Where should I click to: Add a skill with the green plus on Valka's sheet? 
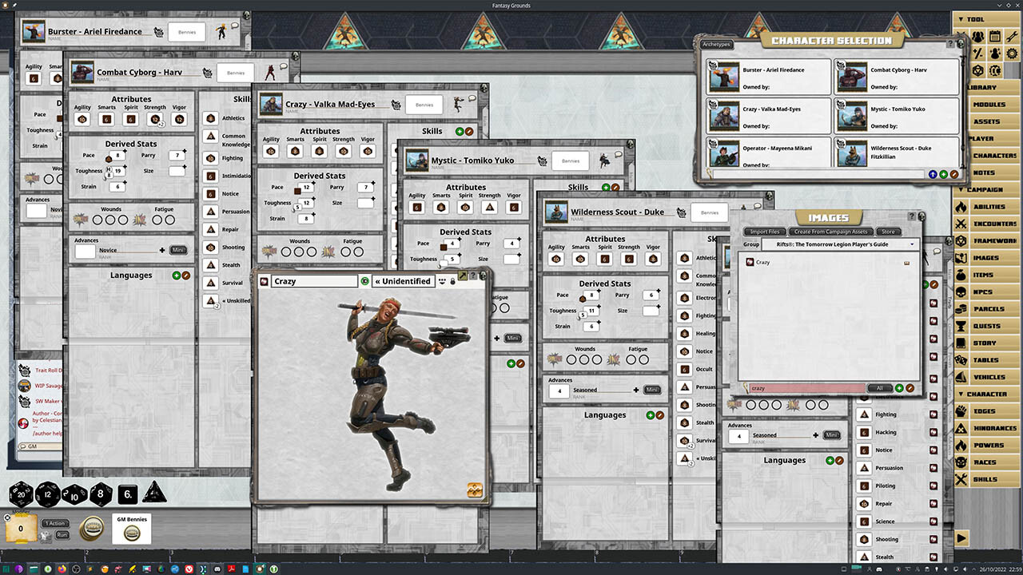(x=459, y=131)
